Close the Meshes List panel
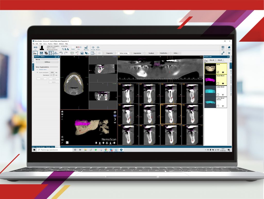 (228, 57)
